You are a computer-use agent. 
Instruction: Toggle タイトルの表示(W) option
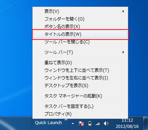(x=80, y=34)
